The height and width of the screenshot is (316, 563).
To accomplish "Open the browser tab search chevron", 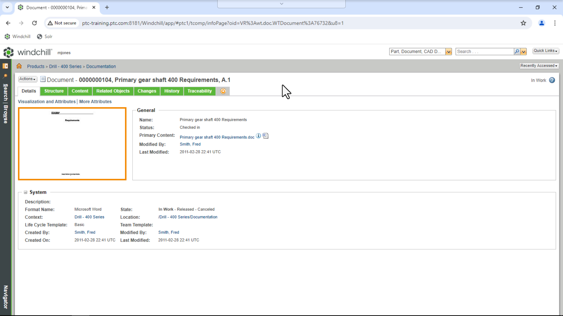I will point(7,7).
